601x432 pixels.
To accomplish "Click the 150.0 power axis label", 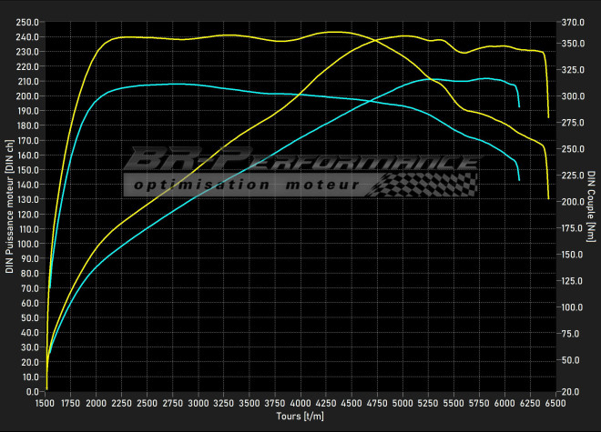I will coord(27,170).
